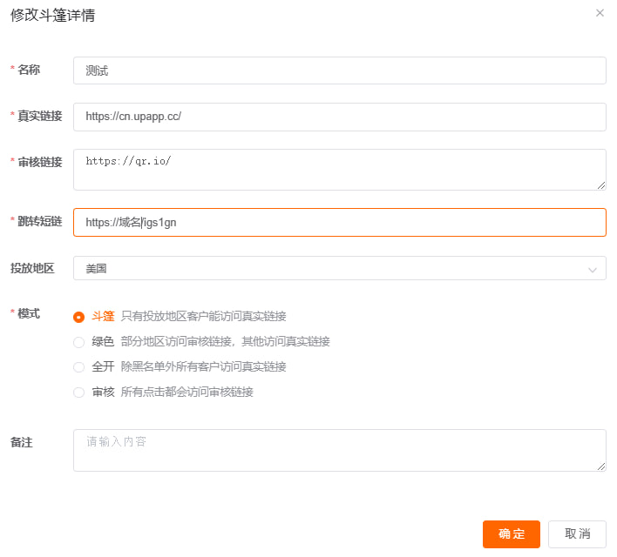
Task: Click the 真实链接 field label
Action: pyautogui.click(x=40, y=116)
